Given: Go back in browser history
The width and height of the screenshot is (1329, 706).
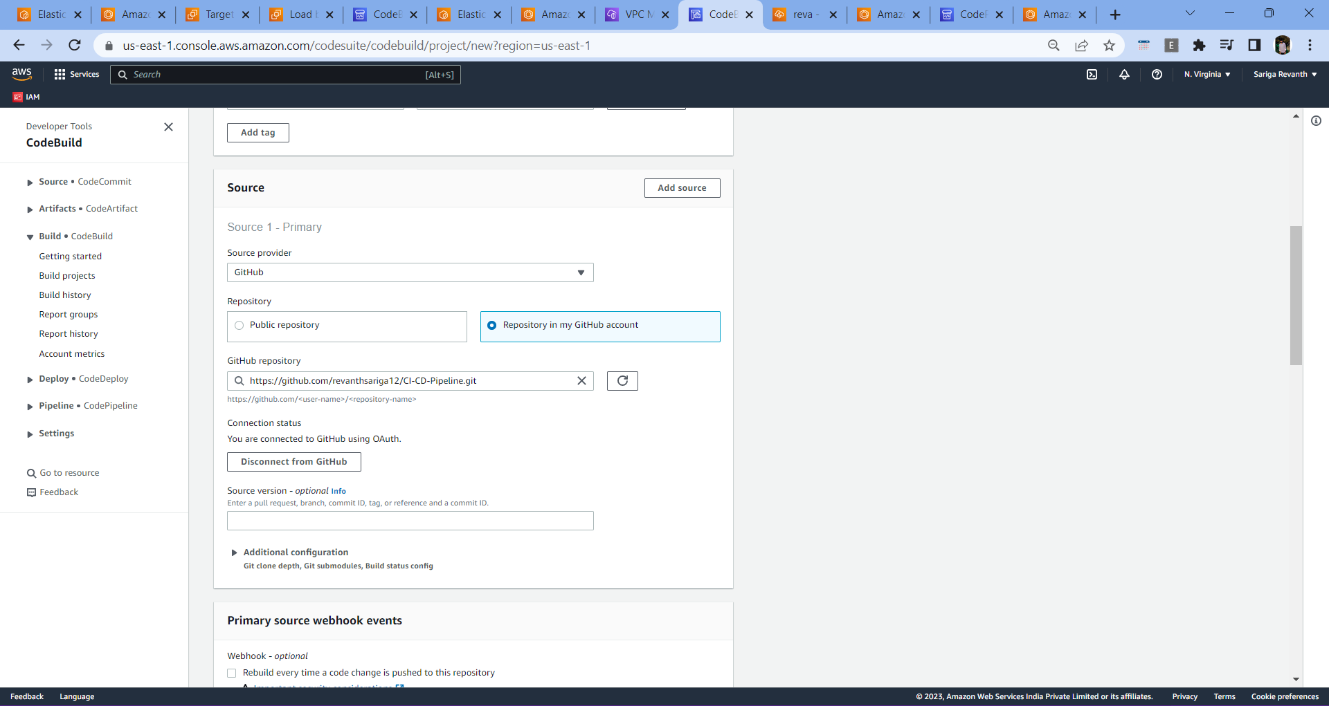Looking at the screenshot, I should click(19, 45).
